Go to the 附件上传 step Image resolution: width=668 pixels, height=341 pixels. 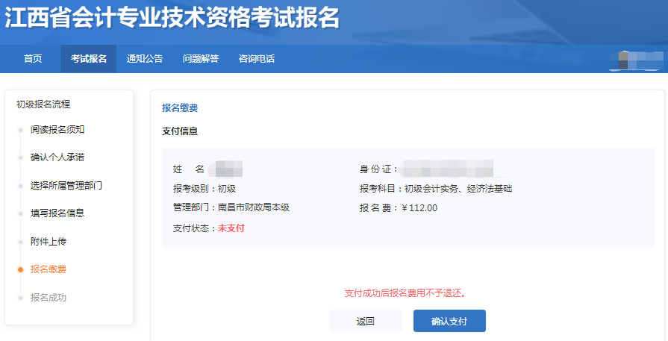click(49, 242)
